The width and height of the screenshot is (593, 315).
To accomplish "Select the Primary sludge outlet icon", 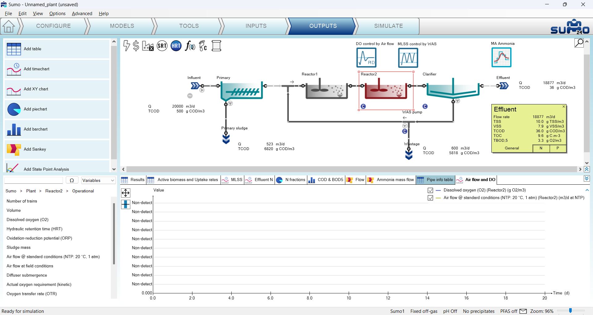I will click(226, 139).
